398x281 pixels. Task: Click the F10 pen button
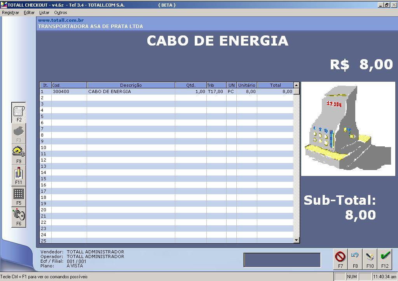370,259
